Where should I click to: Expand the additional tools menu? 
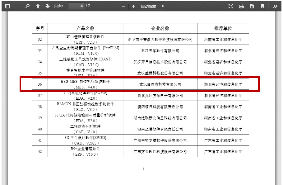pyautogui.click(x=275, y=6)
